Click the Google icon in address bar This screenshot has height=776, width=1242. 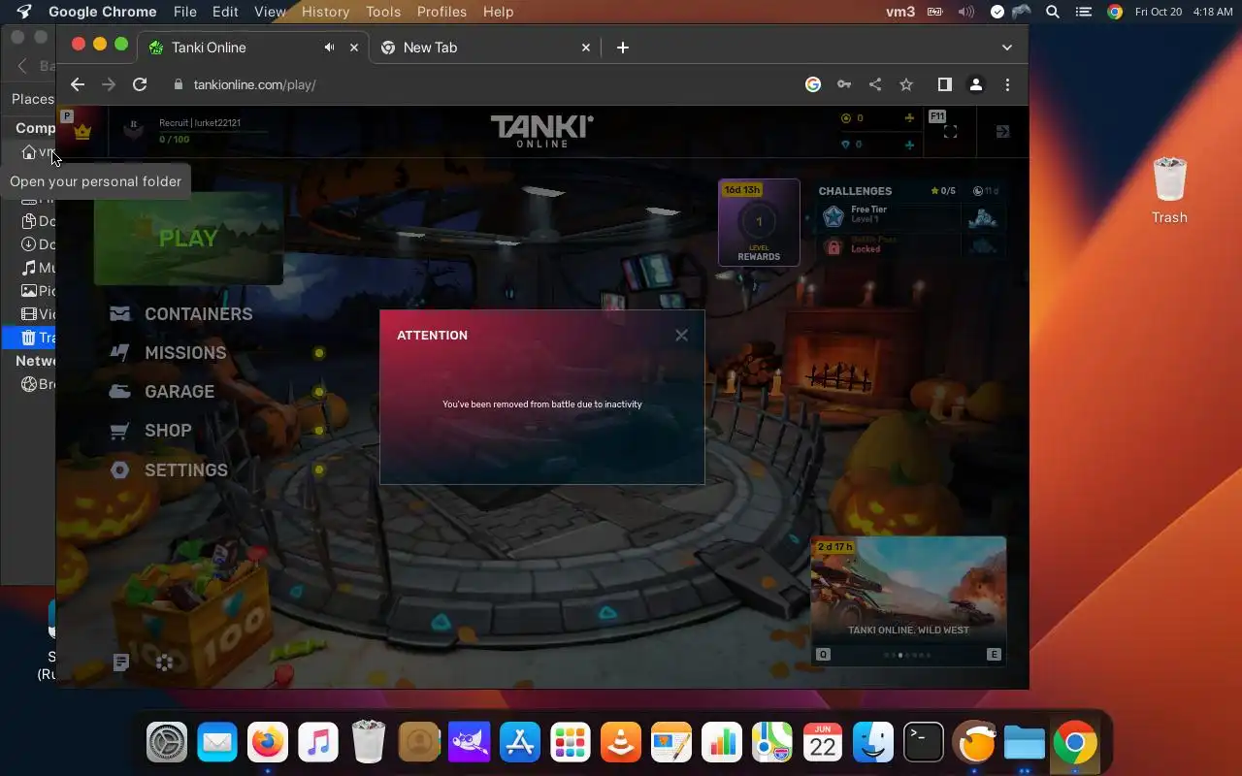[x=813, y=84]
